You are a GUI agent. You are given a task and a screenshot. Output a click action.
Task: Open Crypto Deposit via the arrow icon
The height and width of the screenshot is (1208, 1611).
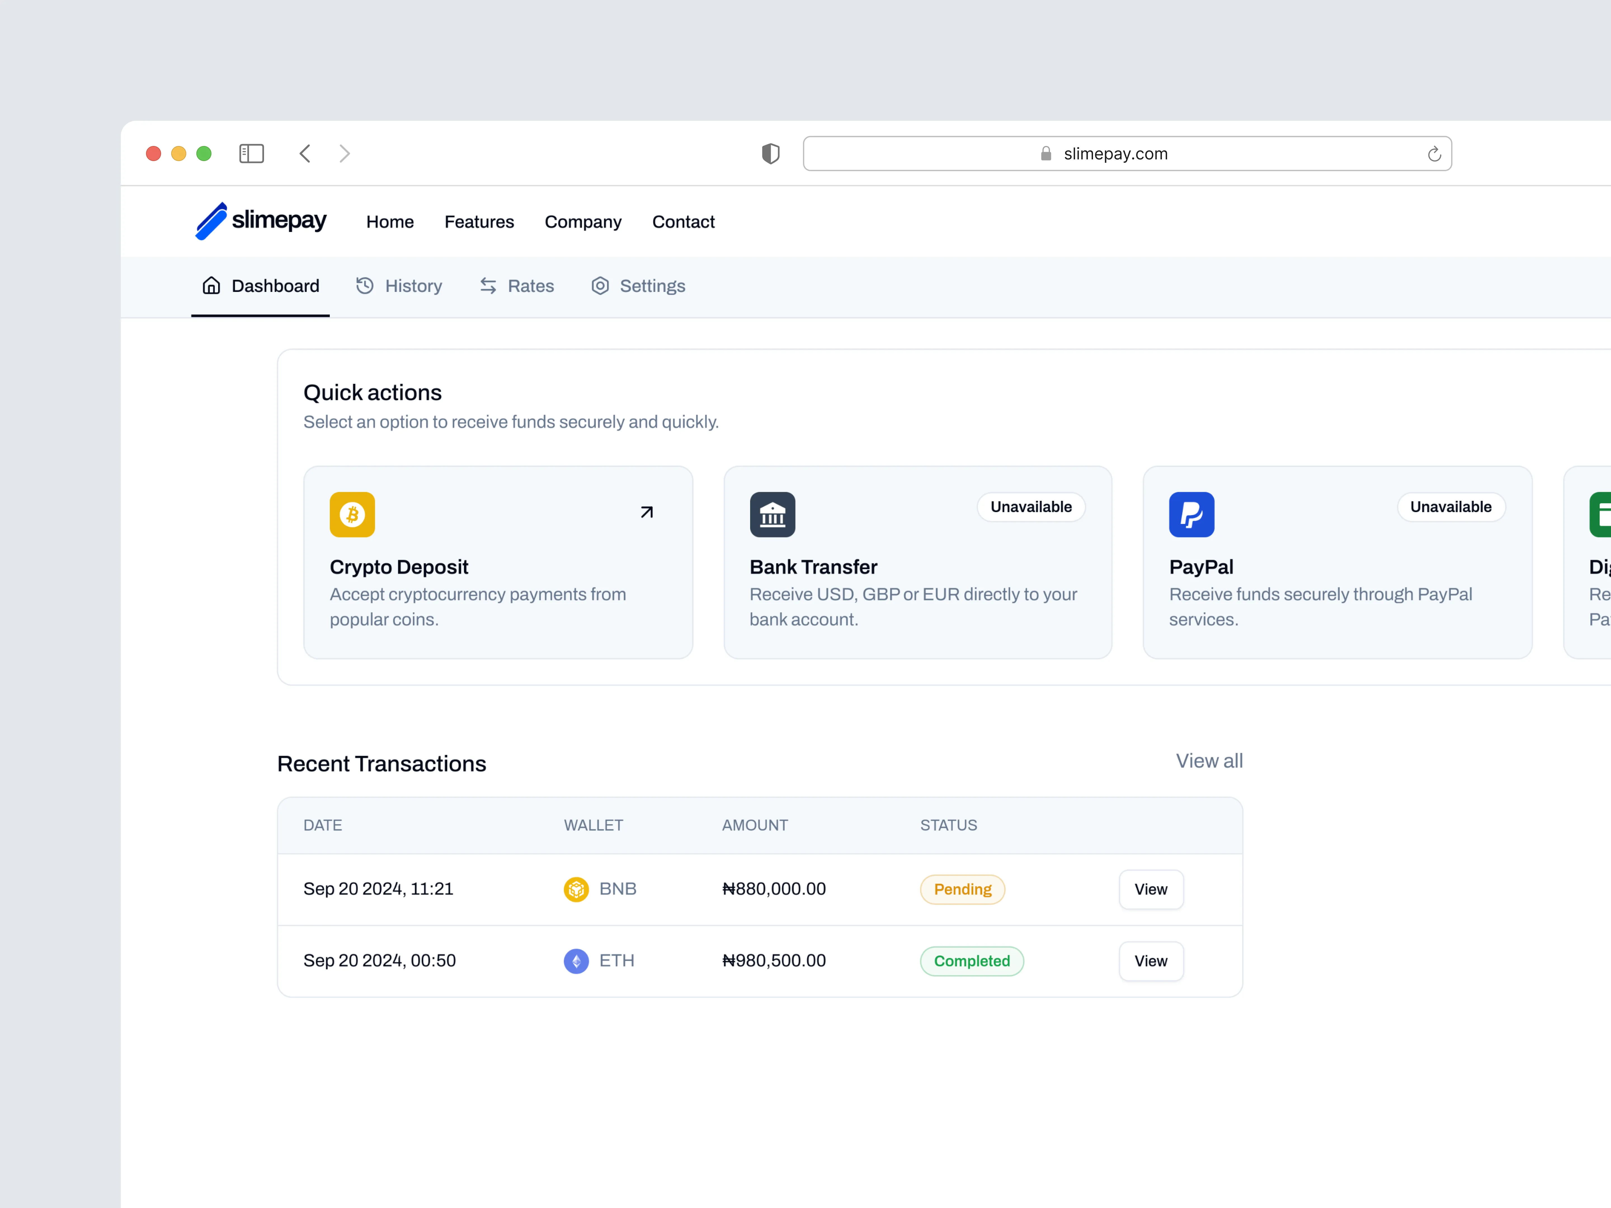(x=647, y=513)
